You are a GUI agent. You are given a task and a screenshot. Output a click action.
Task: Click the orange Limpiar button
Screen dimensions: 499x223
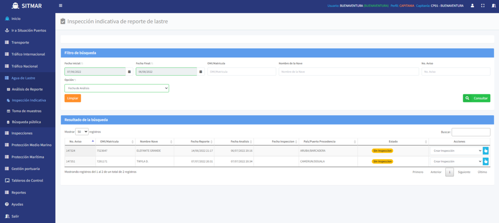[x=73, y=98]
